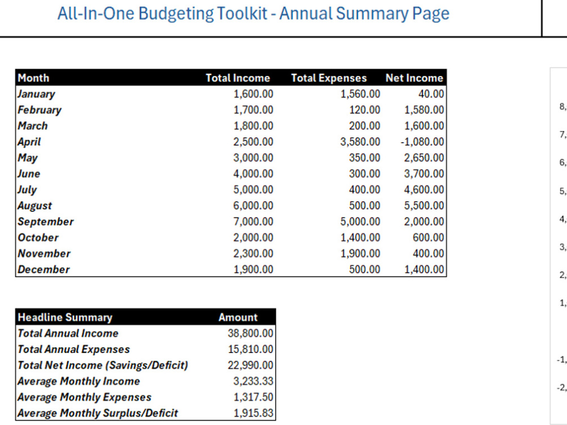Select October net income 600.00
This screenshot has height=425, width=567.
coord(428,237)
